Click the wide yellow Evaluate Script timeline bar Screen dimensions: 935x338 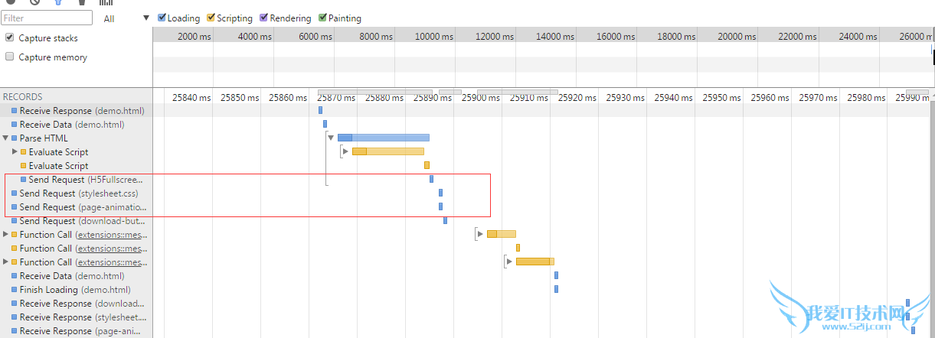[x=388, y=151]
